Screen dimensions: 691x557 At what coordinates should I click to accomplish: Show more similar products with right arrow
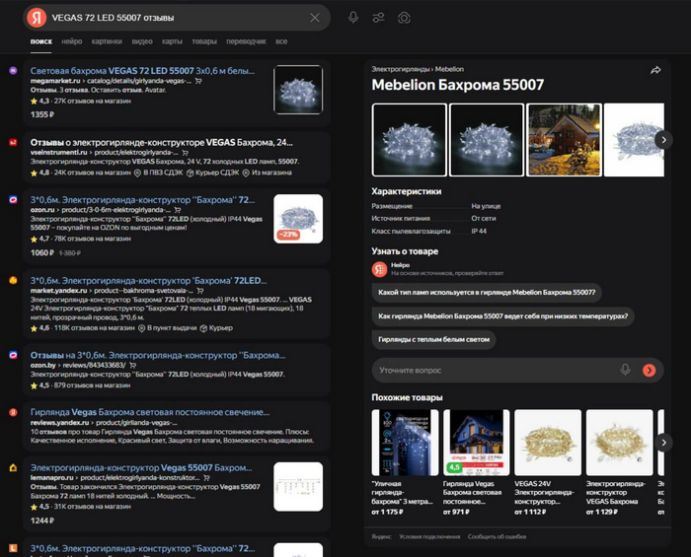point(663,442)
